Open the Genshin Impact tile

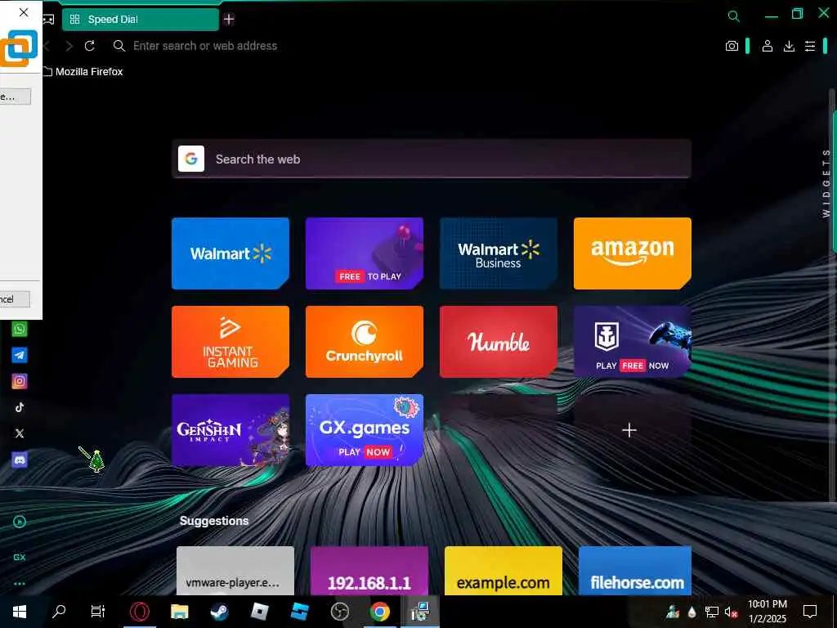click(x=230, y=430)
